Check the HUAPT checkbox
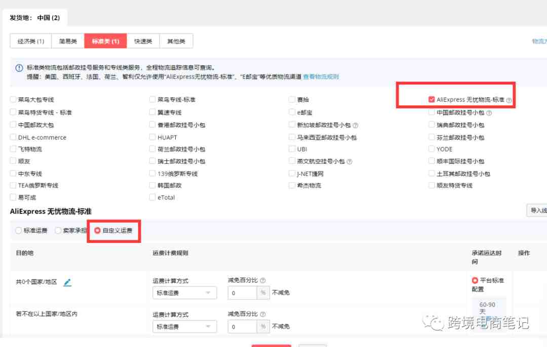547x347 pixels. tap(152, 137)
